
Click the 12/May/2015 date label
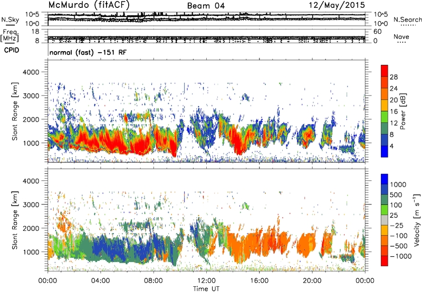[337, 5]
